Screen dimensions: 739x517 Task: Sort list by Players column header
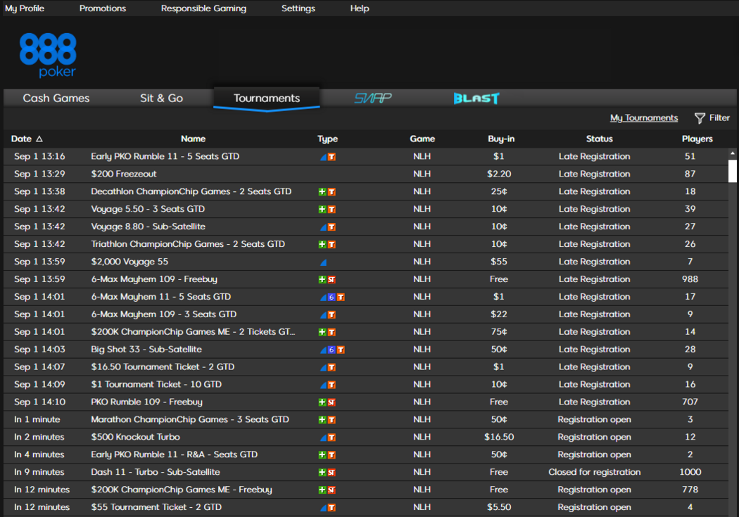[x=697, y=139]
